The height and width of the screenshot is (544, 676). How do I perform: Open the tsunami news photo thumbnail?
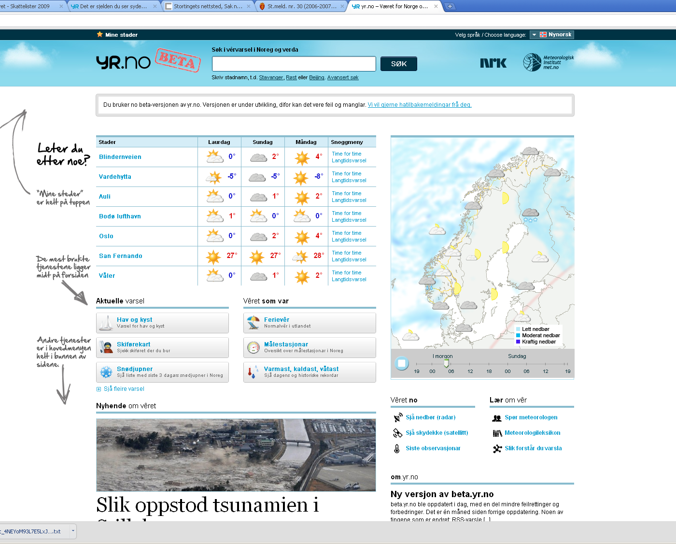(x=236, y=455)
